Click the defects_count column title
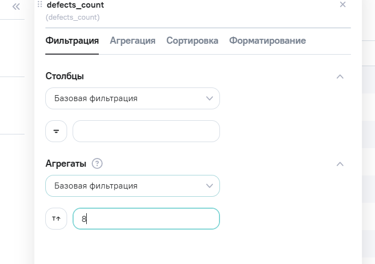This screenshot has height=264, width=375. (75, 5)
